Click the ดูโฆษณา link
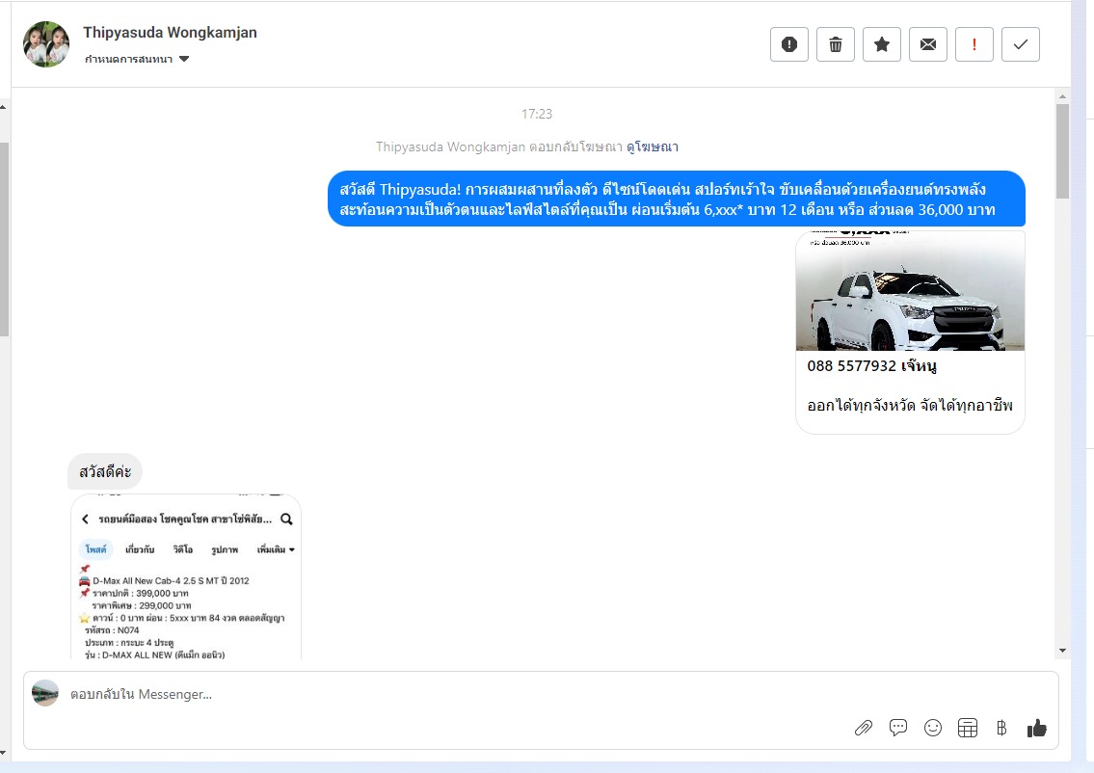The width and height of the screenshot is (1094, 773). coord(653,147)
